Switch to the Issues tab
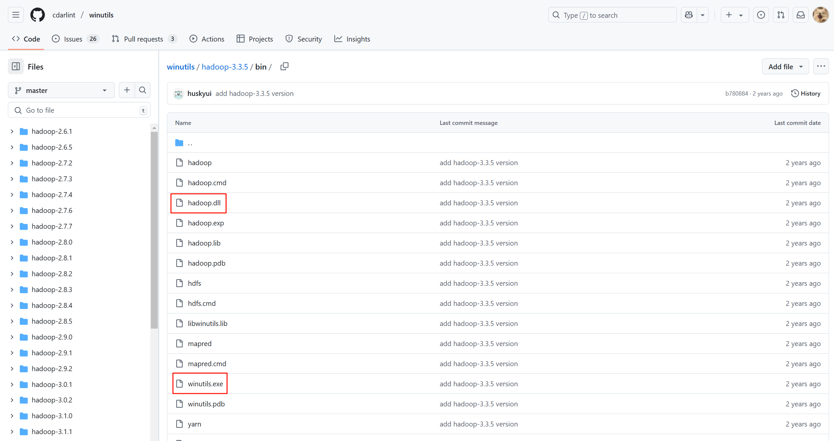 point(73,39)
